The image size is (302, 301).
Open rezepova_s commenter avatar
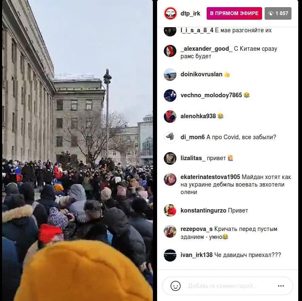click(x=170, y=231)
